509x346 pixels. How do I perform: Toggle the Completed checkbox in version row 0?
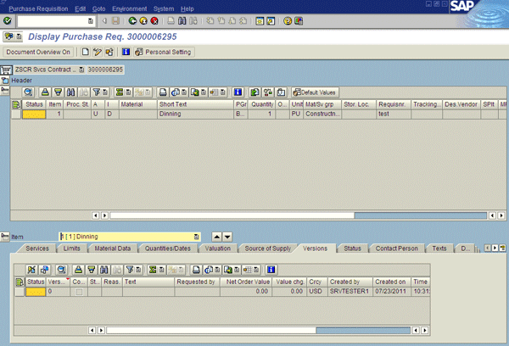[79, 291]
